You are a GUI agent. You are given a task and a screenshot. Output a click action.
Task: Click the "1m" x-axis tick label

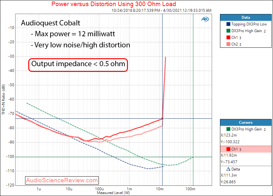[130, 189]
